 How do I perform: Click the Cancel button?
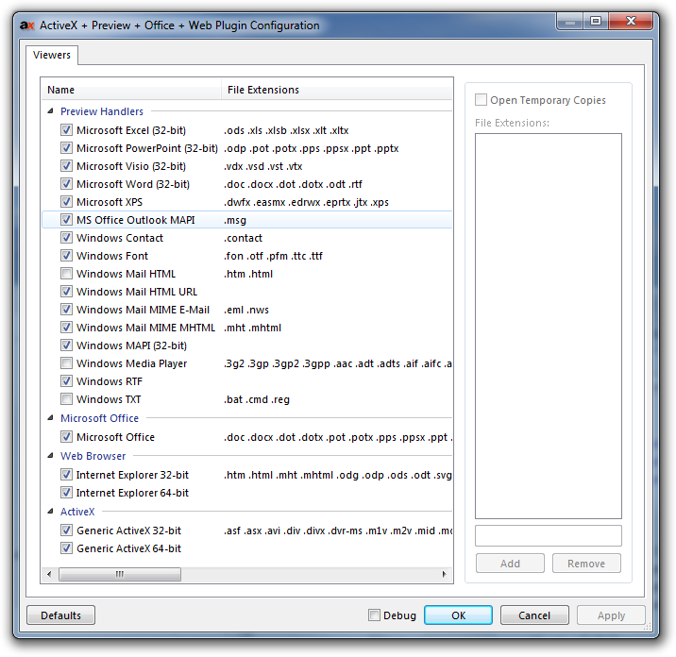(x=534, y=615)
